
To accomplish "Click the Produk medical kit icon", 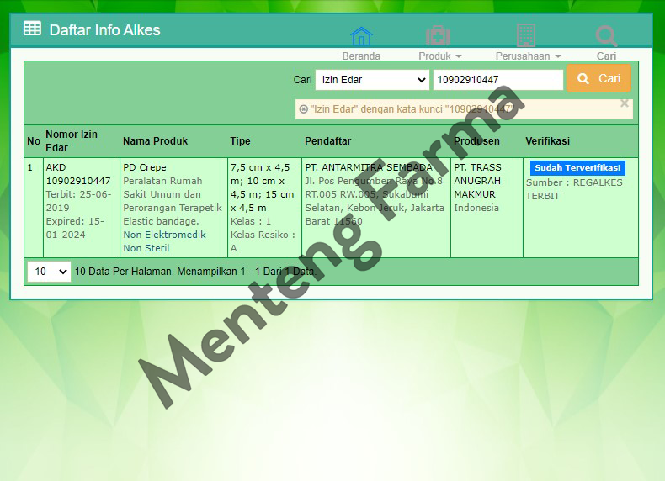I will coord(438,36).
